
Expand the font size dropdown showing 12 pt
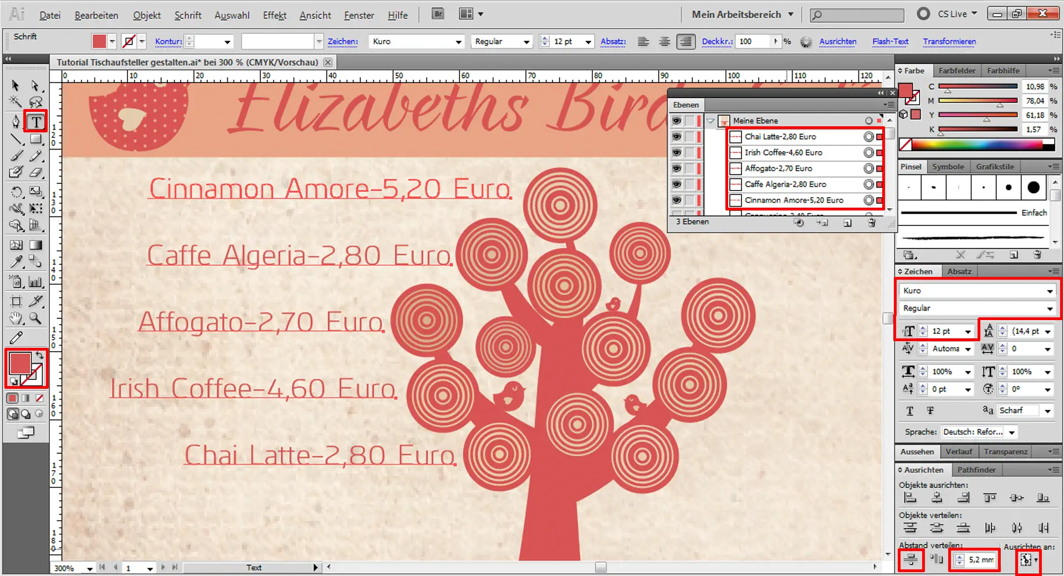[x=968, y=331]
